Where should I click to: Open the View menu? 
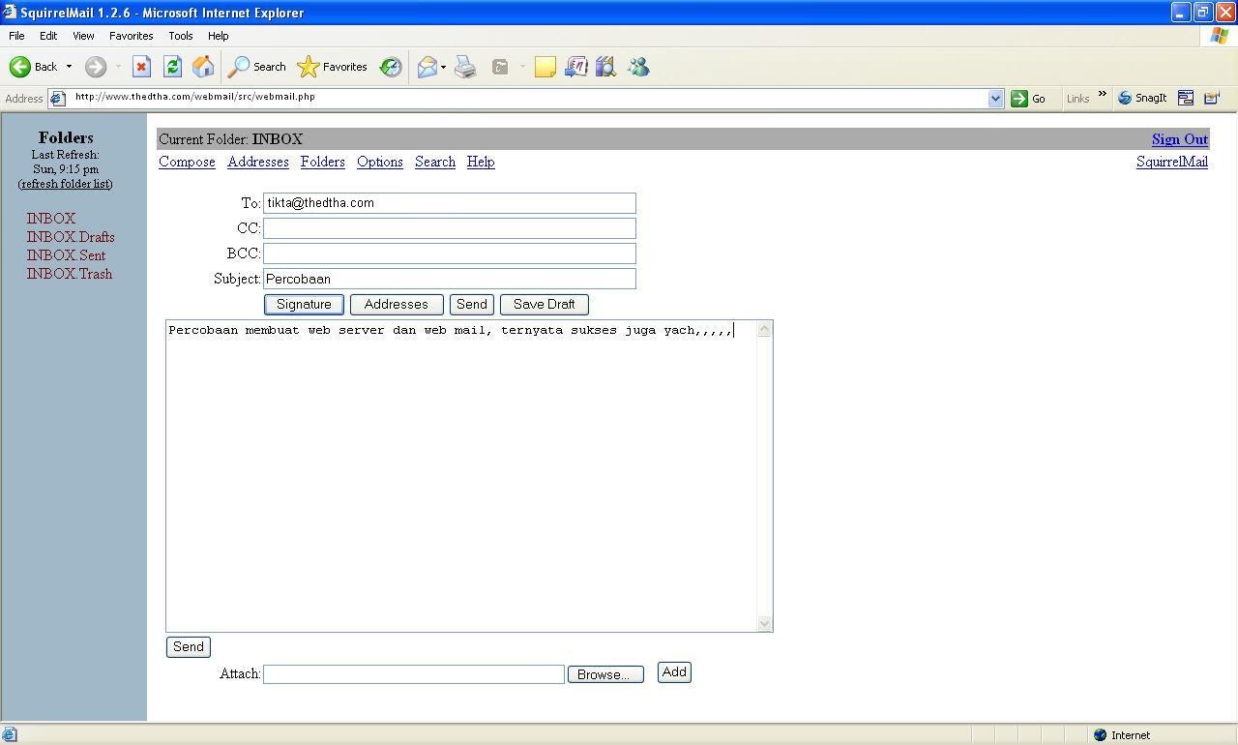(83, 36)
